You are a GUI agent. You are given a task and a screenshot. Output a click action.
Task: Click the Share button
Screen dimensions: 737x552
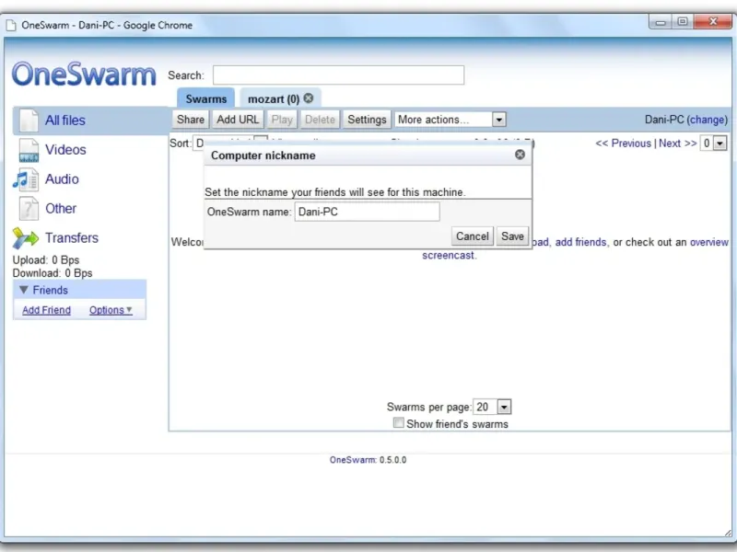click(191, 120)
